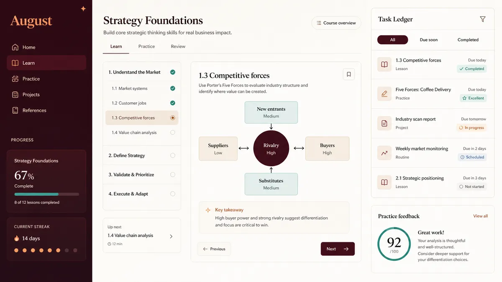This screenshot has width=502, height=282.
Task: Click the Rivalry circle in the diagram
Action: (271, 148)
